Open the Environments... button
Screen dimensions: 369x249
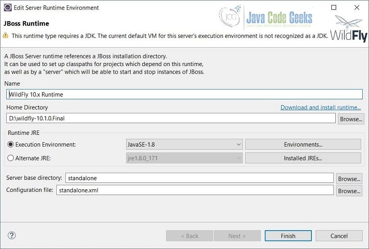303,144
